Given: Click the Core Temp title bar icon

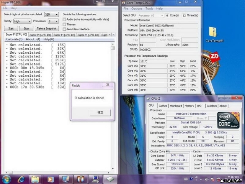Looking at the screenshot, I should 124,3.
